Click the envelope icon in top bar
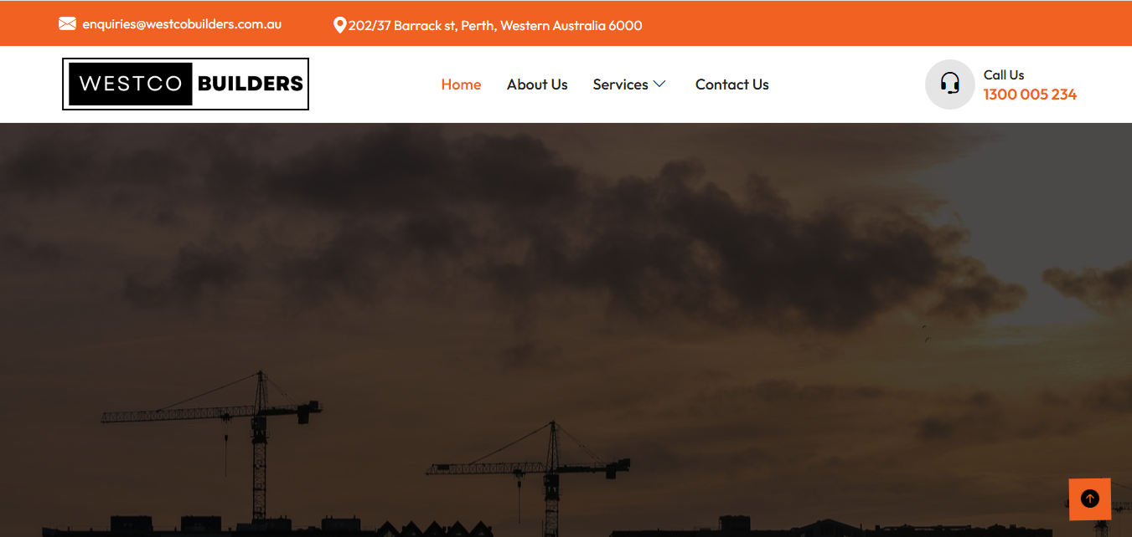This screenshot has height=537, width=1132. coord(67,23)
